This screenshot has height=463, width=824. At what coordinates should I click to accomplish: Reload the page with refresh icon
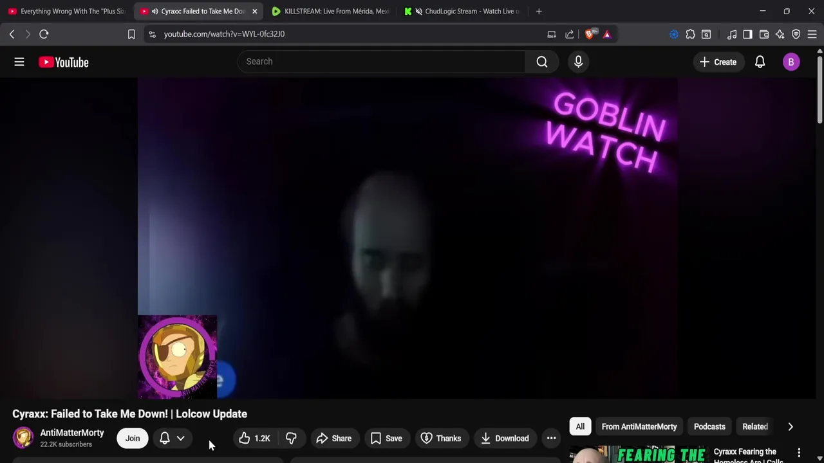point(44,34)
